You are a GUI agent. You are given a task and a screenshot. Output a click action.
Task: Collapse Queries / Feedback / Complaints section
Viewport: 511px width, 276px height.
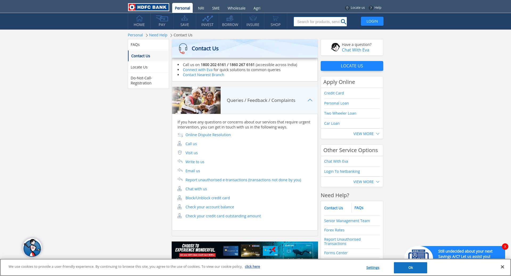pos(310,100)
